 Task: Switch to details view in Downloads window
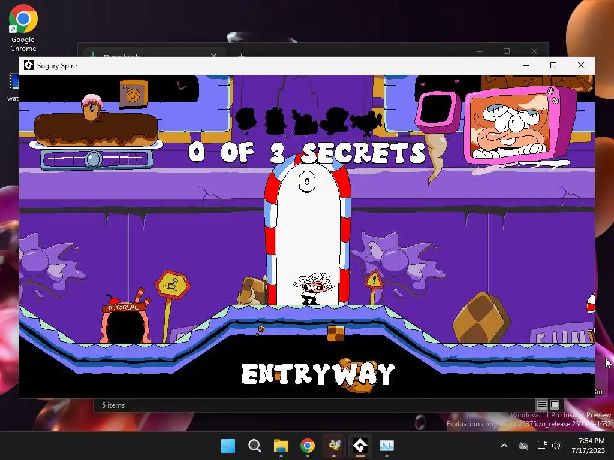(541, 405)
